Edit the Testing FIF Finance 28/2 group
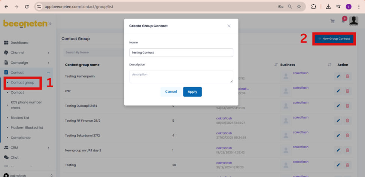The width and height of the screenshot is (365, 177). [x=338, y=120]
